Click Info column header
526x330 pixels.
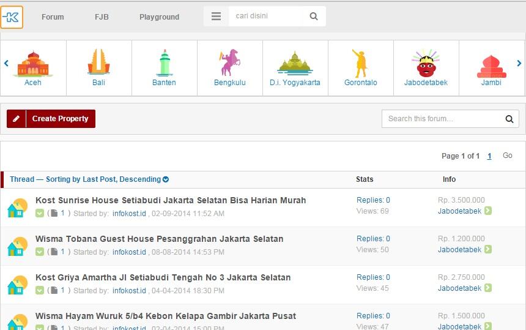[x=449, y=179]
